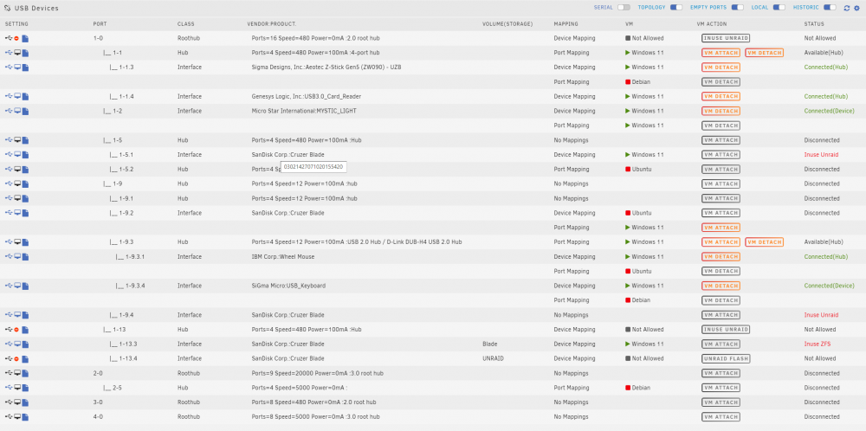
Task: Select the 1-13.3 port entry
Action: pyautogui.click(x=121, y=344)
